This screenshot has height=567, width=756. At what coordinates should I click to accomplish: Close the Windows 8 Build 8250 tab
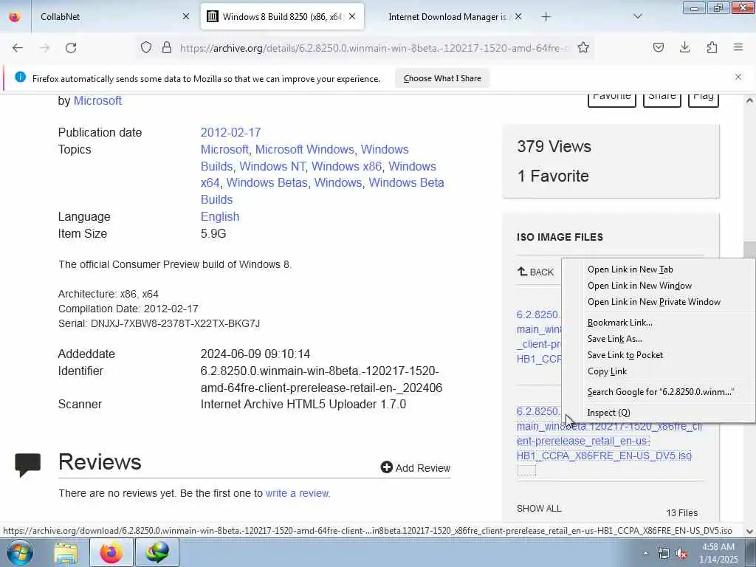352,16
